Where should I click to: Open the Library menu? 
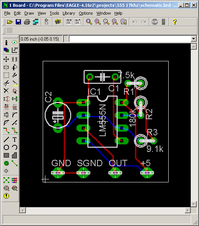point(69,13)
